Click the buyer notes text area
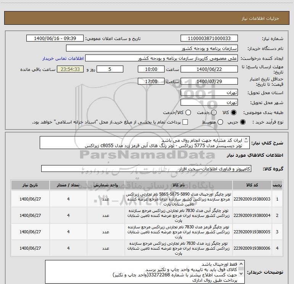The height and width of the screenshot is (284, 294). coord(145,272)
